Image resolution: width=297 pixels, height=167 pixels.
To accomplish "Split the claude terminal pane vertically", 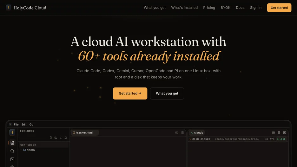I will 273,132.
